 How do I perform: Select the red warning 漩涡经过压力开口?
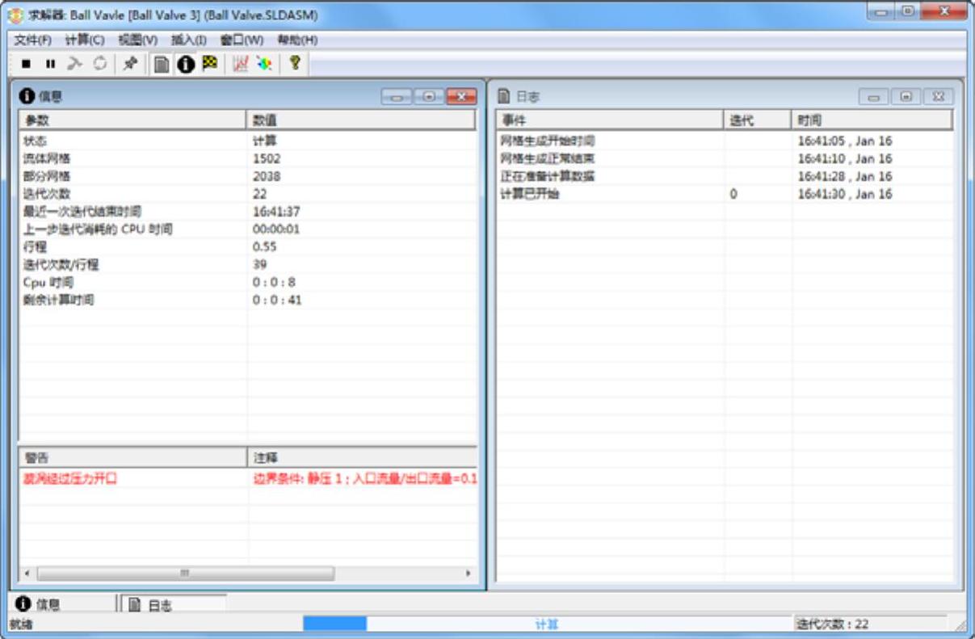click(x=71, y=479)
